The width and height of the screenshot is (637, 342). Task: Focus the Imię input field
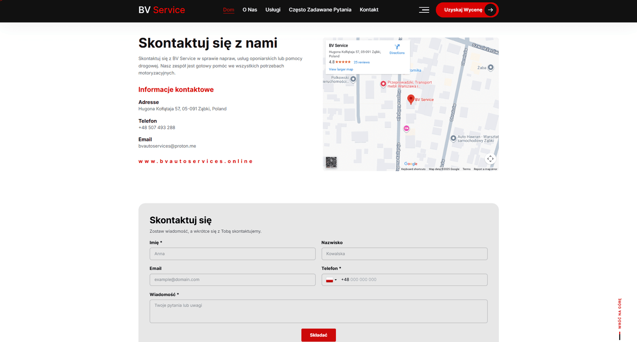233,254
